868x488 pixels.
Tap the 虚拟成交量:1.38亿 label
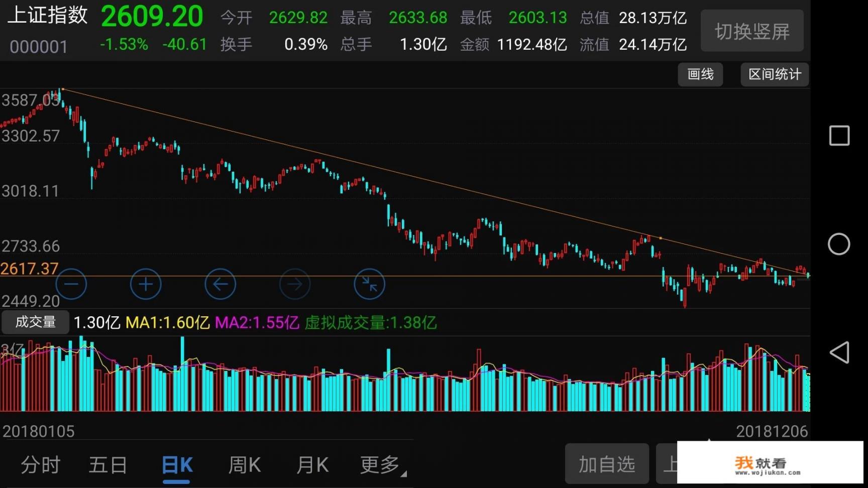[x=371, y=322]
